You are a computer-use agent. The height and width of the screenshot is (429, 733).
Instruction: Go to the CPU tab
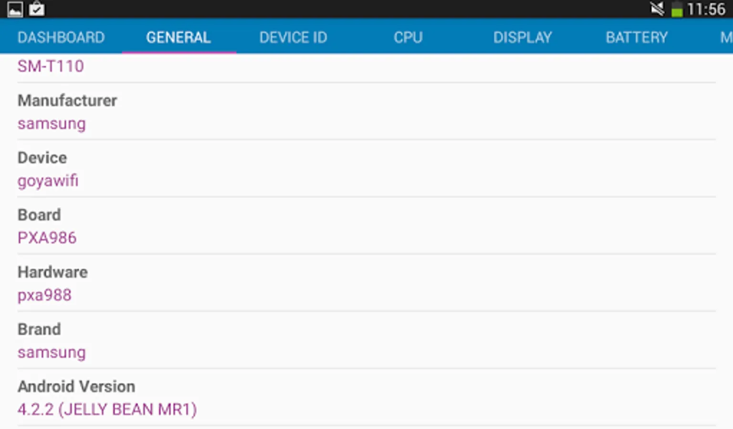(408, 37)
